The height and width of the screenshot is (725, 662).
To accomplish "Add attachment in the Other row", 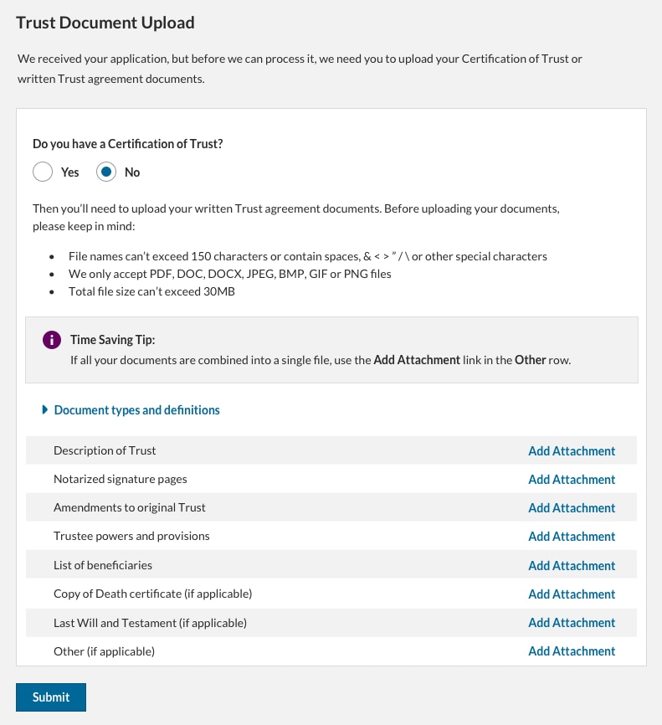I will click(x=572, y=651).
